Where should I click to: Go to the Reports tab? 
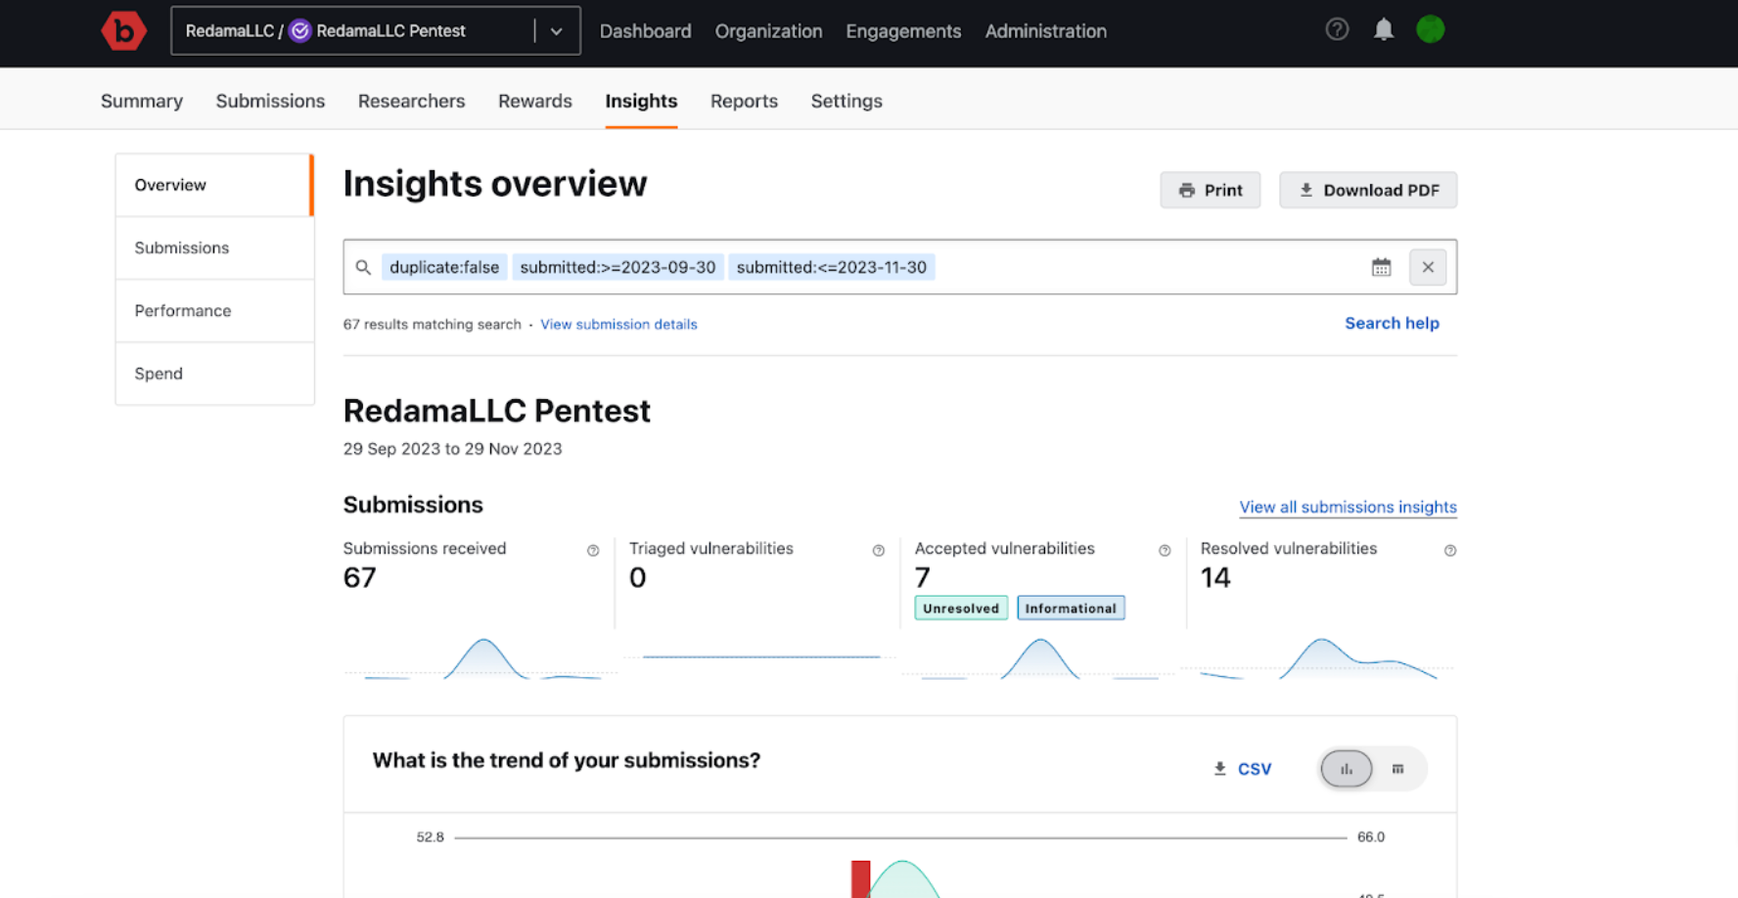[x=744, y=101]
